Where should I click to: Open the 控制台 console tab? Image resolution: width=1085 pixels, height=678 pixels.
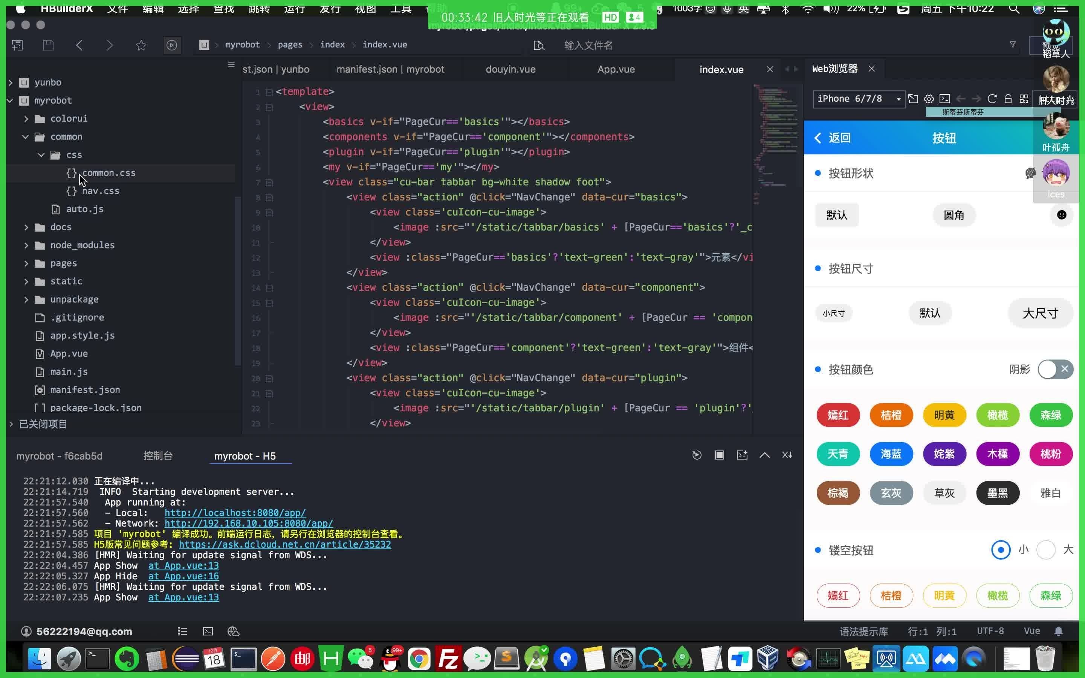coord(158,456)
